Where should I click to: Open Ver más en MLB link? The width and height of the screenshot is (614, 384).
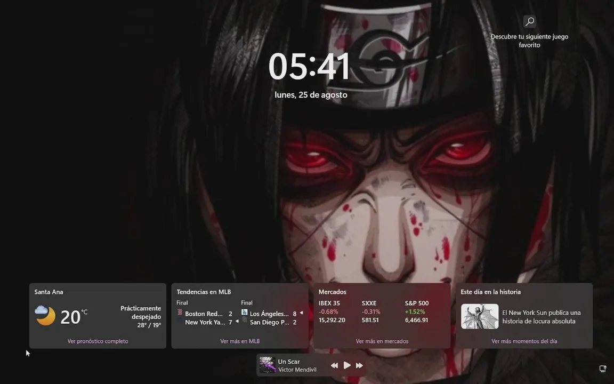tap(240, 341)
